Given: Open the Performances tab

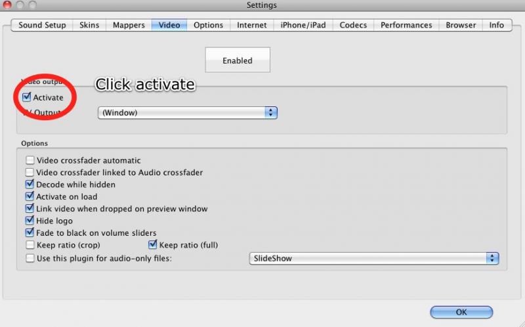Looking at the screenshot, I should click(x=406, y=25).
